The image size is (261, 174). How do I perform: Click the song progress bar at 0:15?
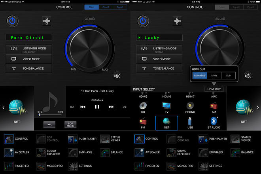[40, 115]
